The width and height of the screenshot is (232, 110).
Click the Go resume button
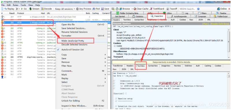[x=24, y=9]
